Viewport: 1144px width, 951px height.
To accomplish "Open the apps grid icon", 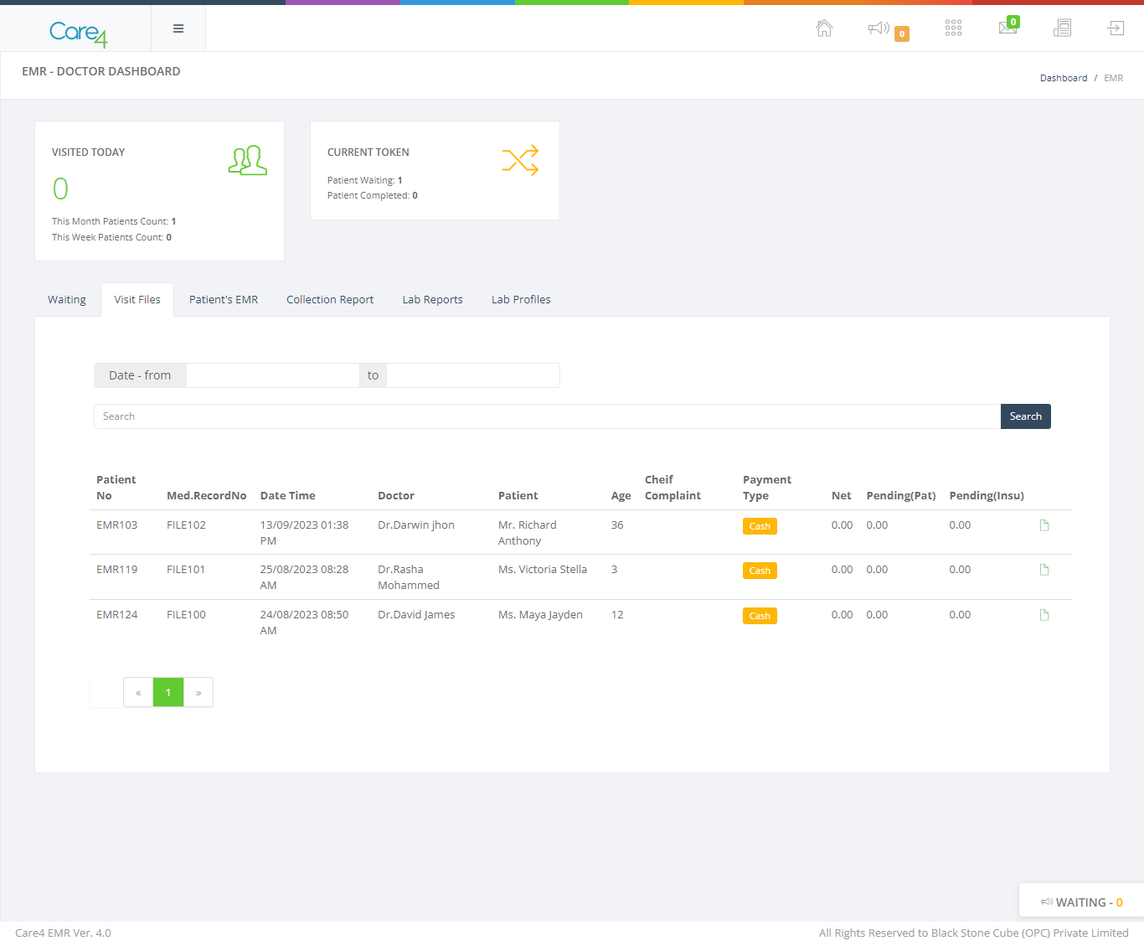I will point(953,28).
